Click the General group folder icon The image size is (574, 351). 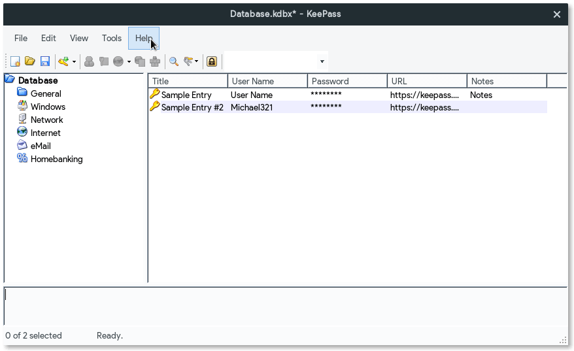(22, 92)
